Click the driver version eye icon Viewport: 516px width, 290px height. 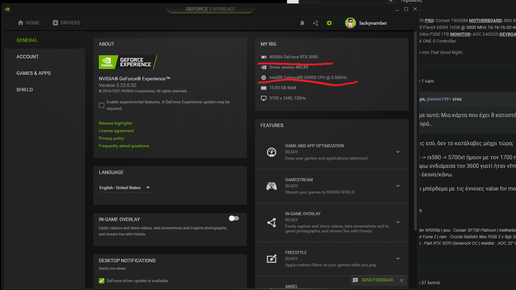tap(264, 67)
